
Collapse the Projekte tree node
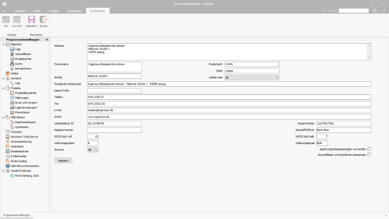(3, 88)
